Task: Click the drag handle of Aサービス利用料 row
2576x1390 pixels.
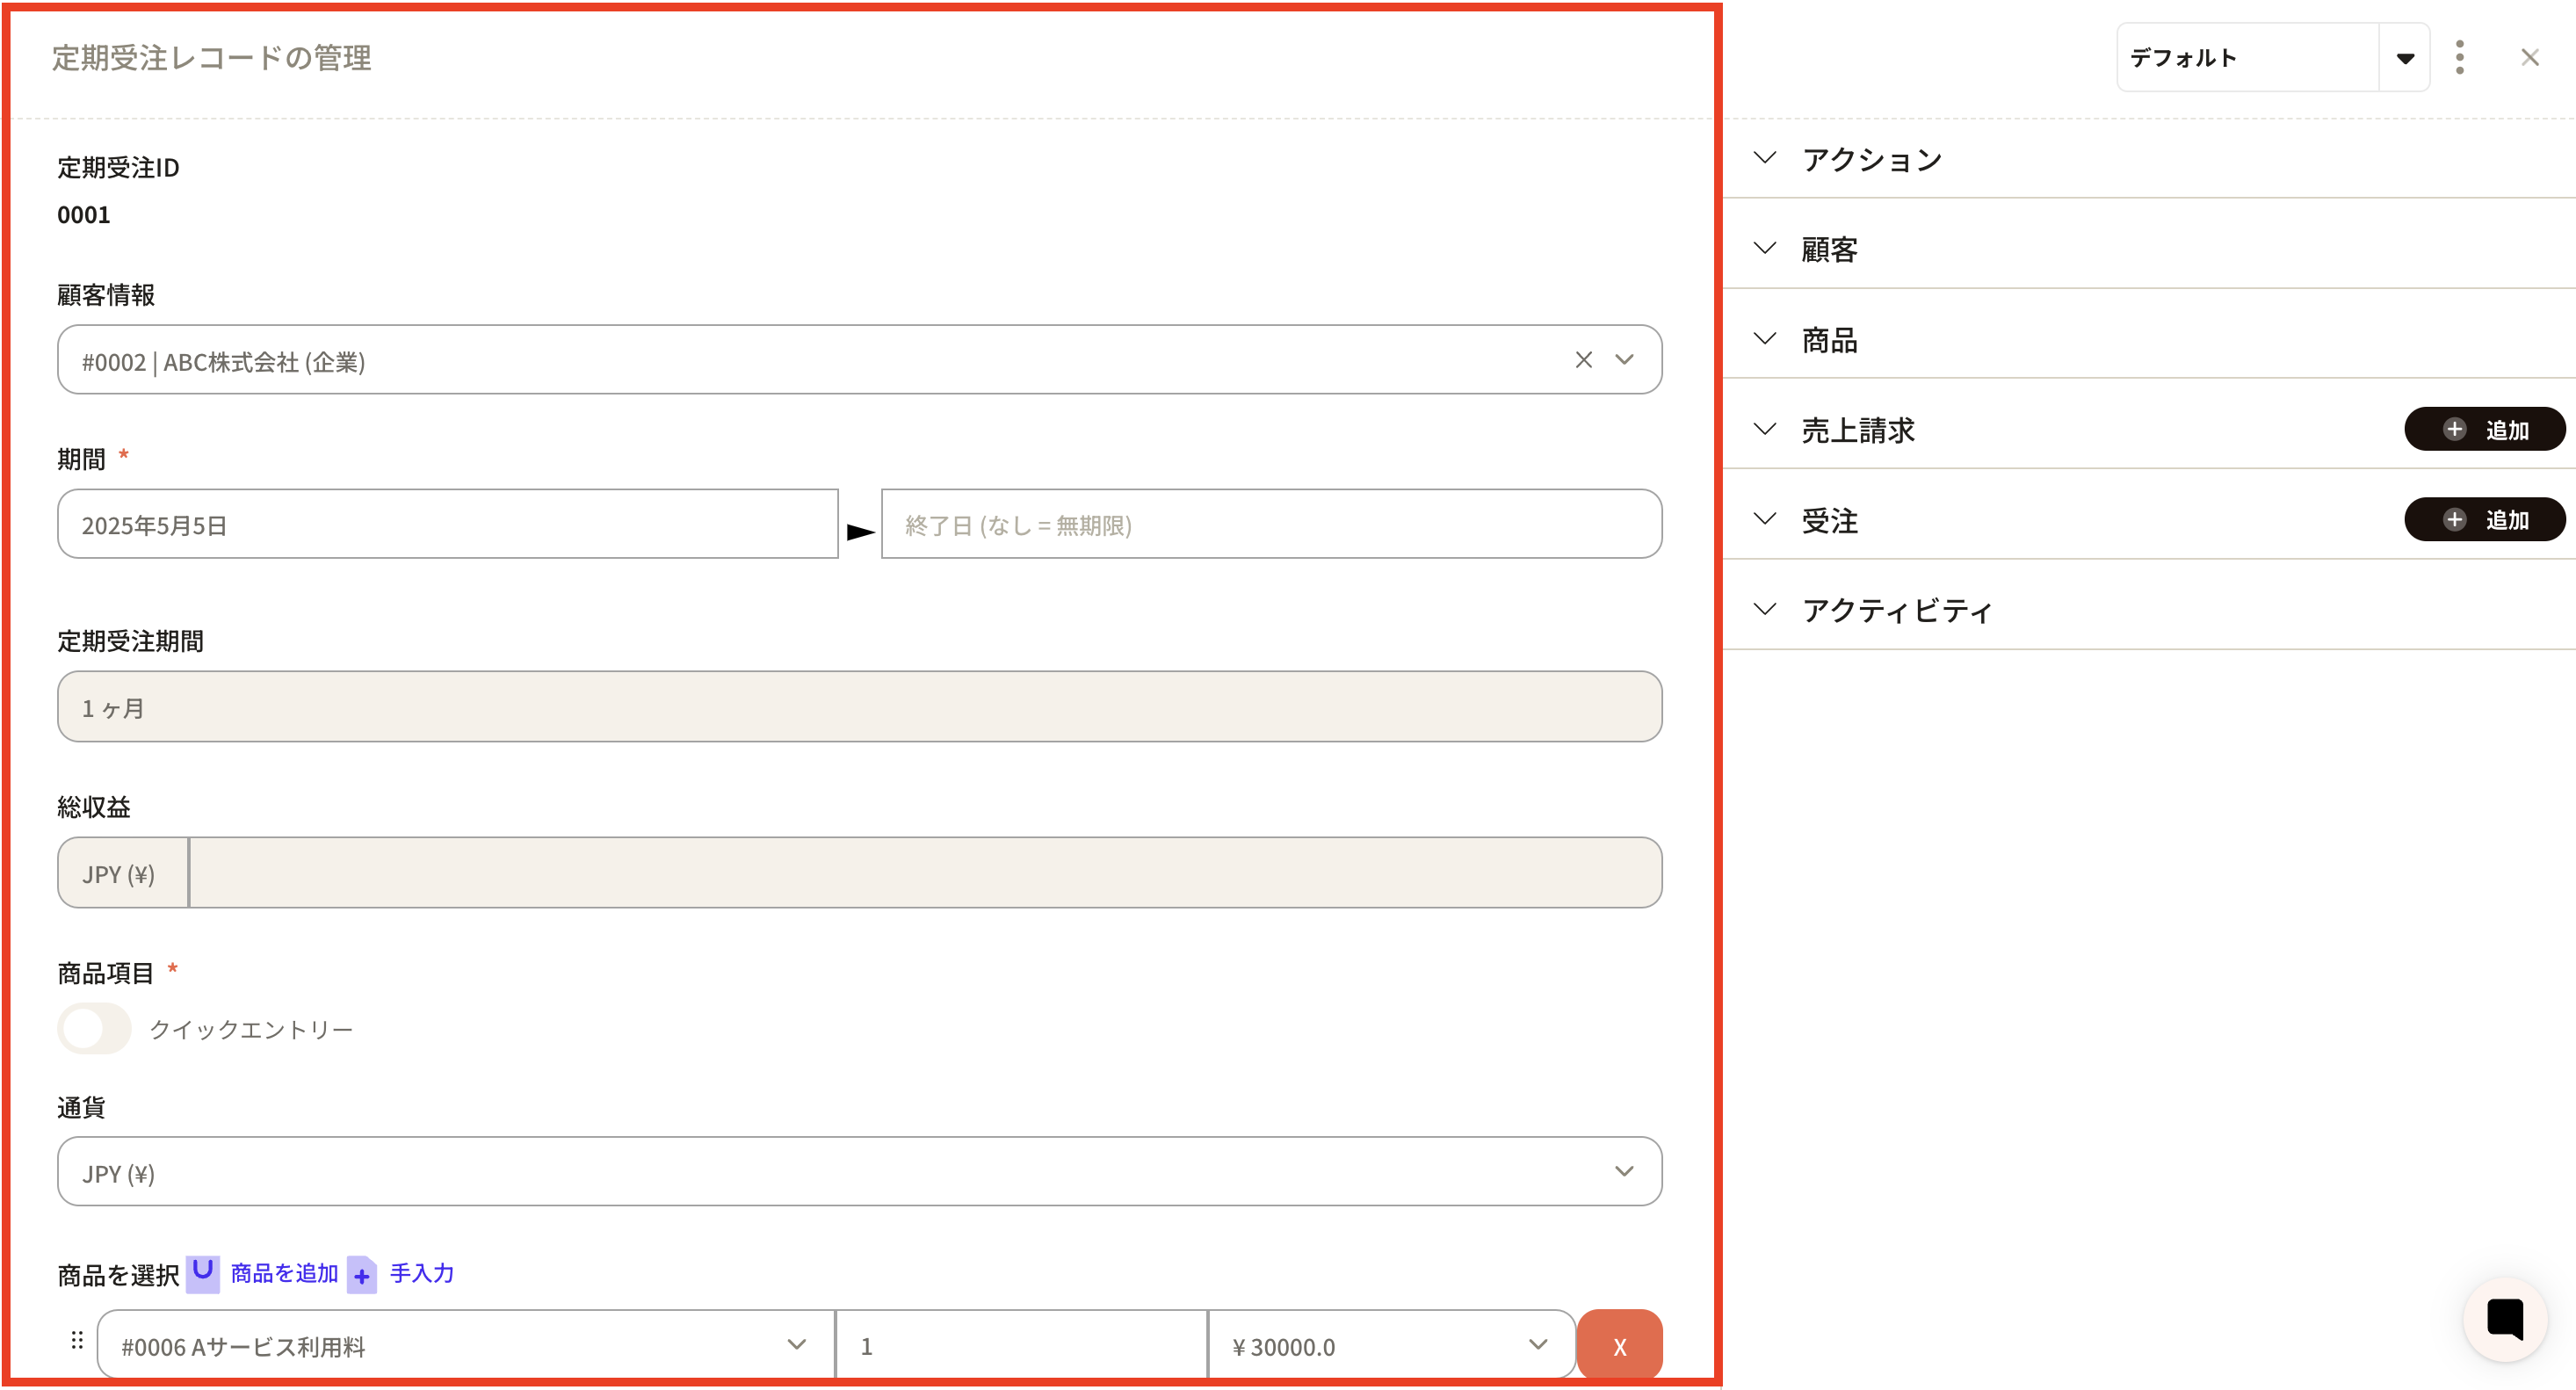Action: (77, 1341)
